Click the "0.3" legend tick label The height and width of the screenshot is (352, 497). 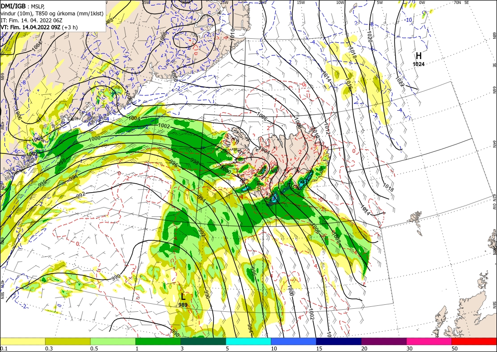point(49,349)
